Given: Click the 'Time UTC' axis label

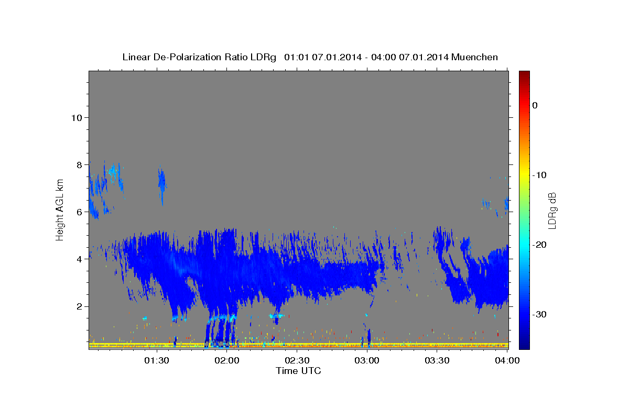Looking at the screenshot, I should (298, 371).
